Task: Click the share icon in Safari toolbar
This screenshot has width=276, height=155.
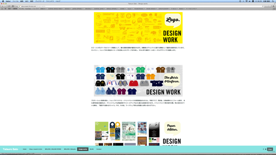Action: 9,6
